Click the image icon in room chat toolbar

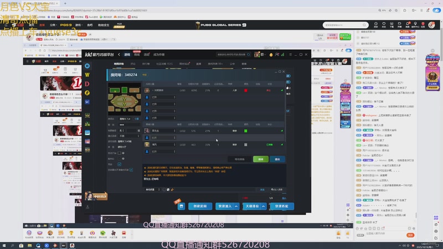[x=168, y=190]
